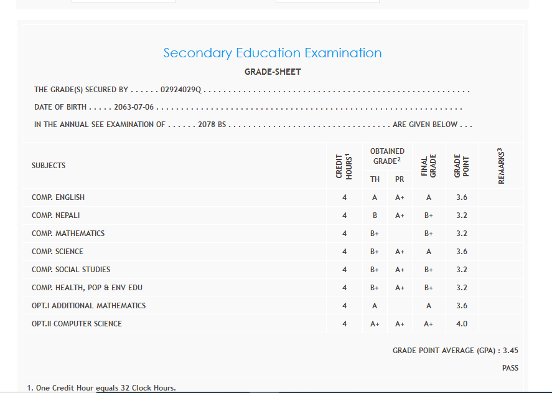
Task: Select the COMP. MATHEMATICS subject name
Action: tap(68, 234)
